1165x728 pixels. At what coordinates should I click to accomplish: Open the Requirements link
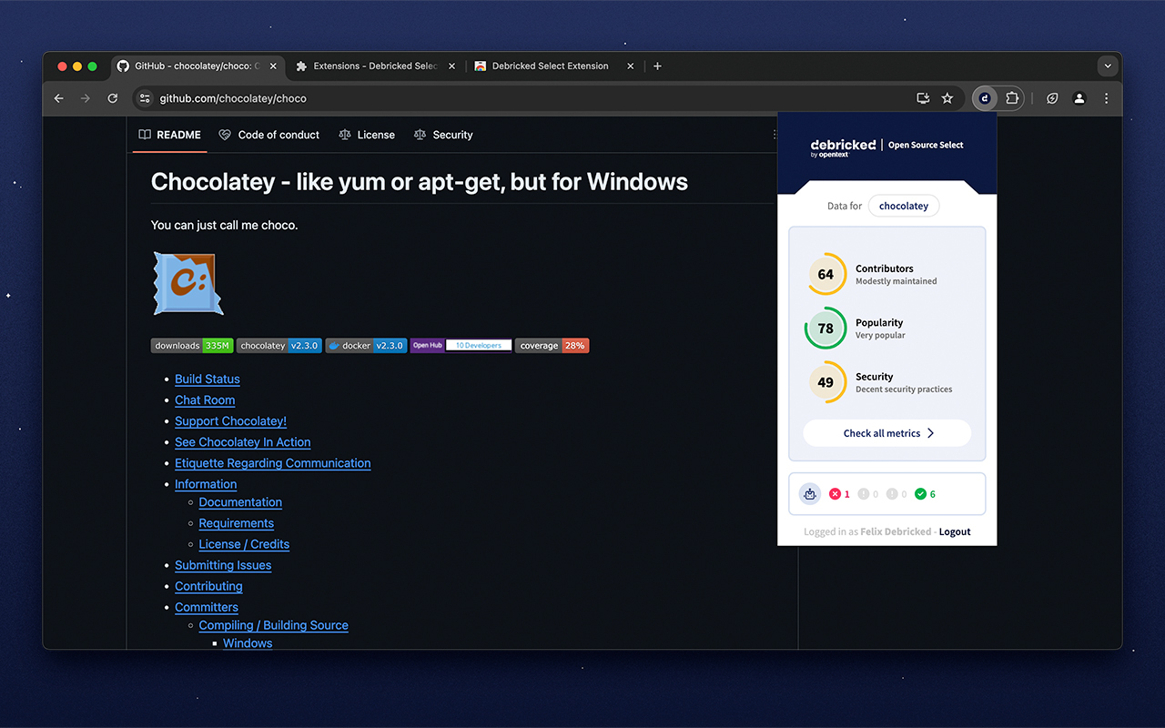click(x=237, y=523)
